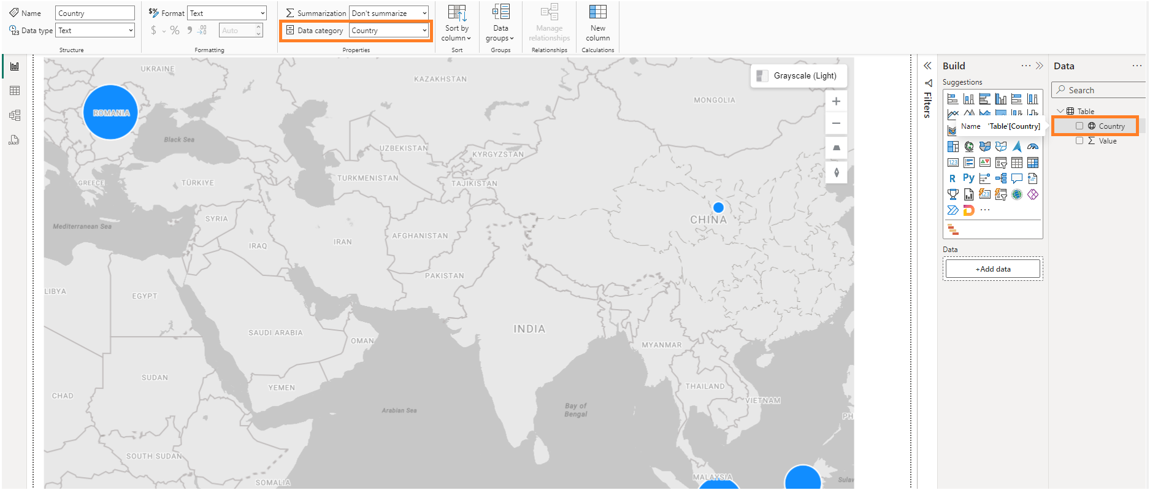Open the Data groups dropdown
Screen dimensions: 1150x490
tap(500, 23)
